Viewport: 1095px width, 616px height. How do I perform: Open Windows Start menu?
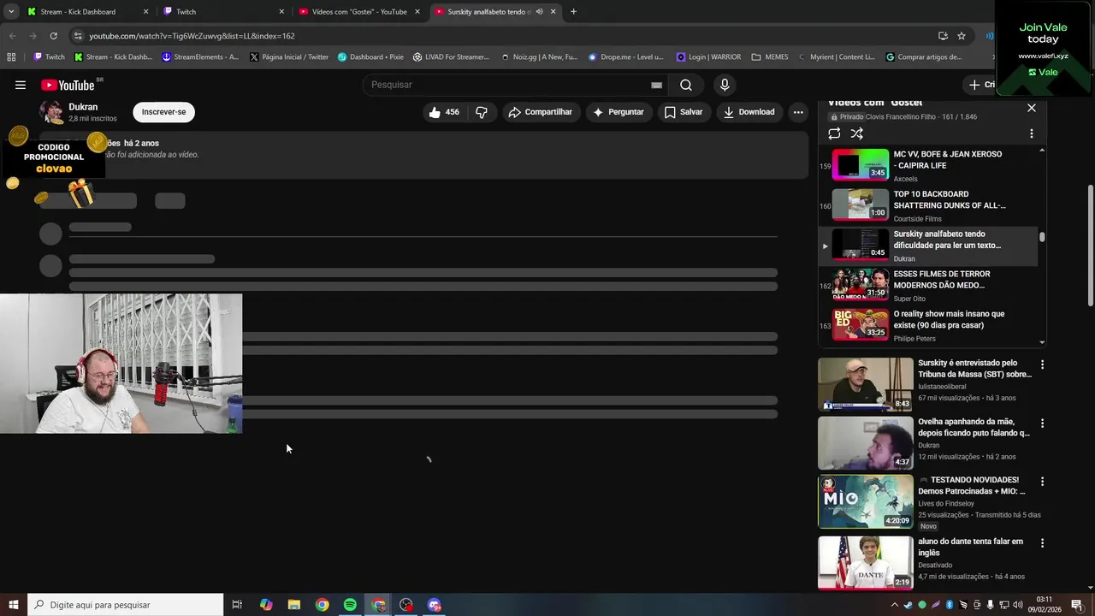click(13, 605)
